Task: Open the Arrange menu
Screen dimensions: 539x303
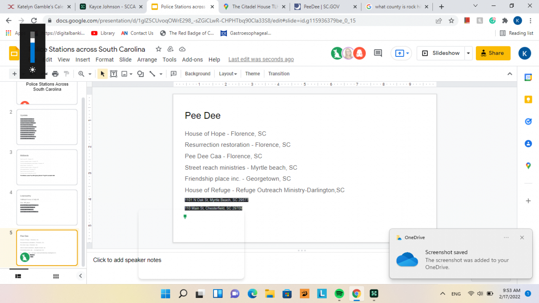Action: [x=147, y=60]
